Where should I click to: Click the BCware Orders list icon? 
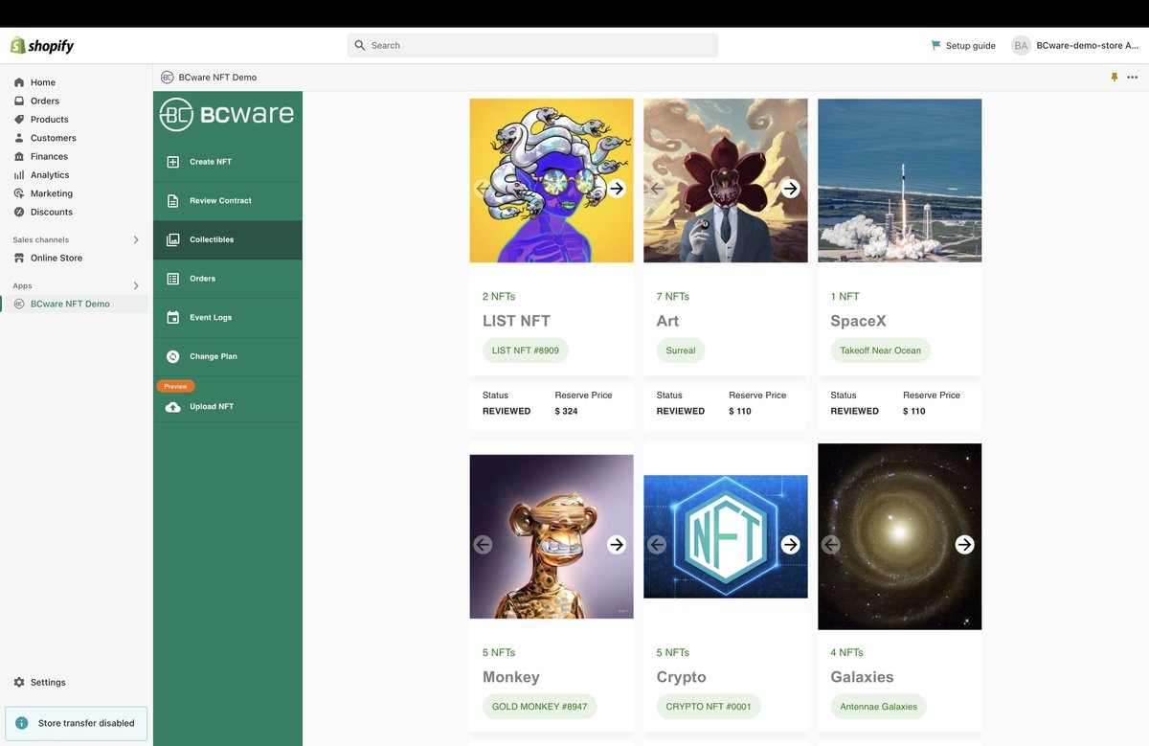click(172, 279)
